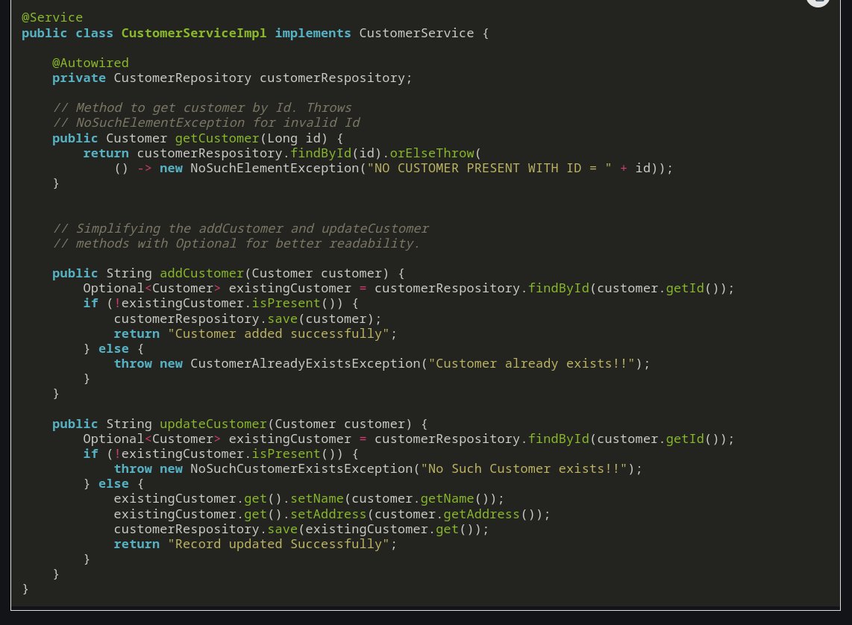This screenshot has height=625, width=852.
Task: Click string 'Record updated Successfully'
Action: tap(279, 544)
